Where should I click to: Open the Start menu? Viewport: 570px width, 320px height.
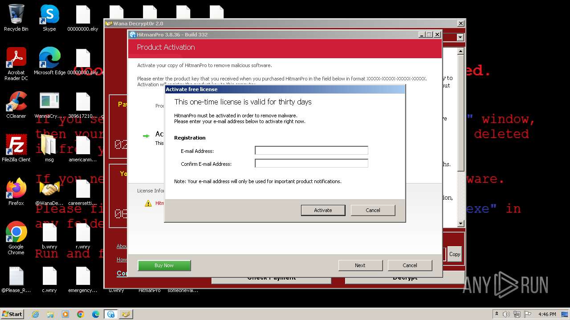(12, 314)
